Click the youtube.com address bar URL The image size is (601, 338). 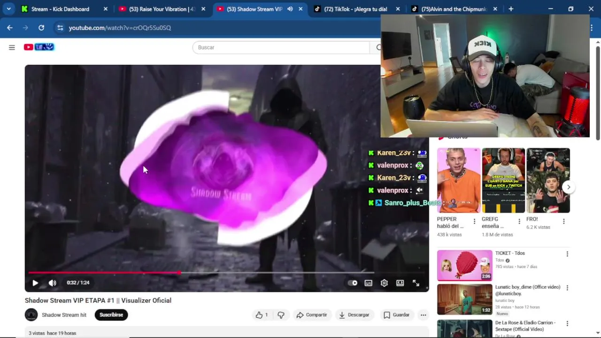coord(120,28)
